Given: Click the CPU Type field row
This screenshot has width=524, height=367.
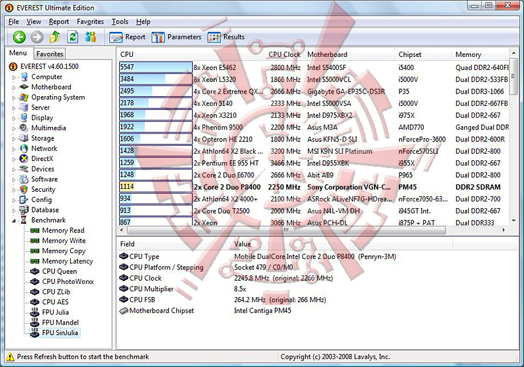Looking at the screenshot, I should tap(257, 256).
